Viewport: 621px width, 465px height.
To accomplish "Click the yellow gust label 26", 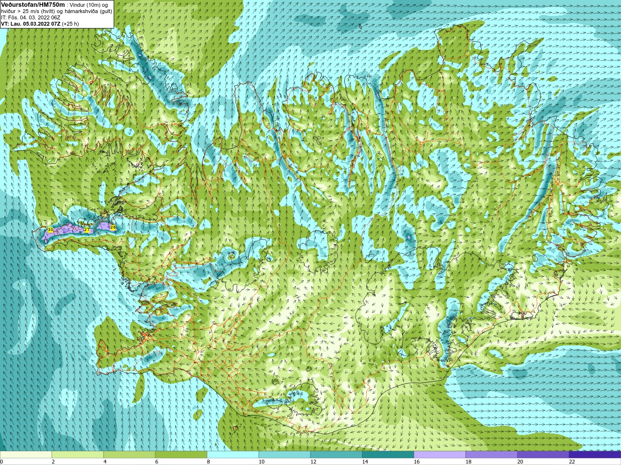I will pyautogui.click(x=113, y=227).
